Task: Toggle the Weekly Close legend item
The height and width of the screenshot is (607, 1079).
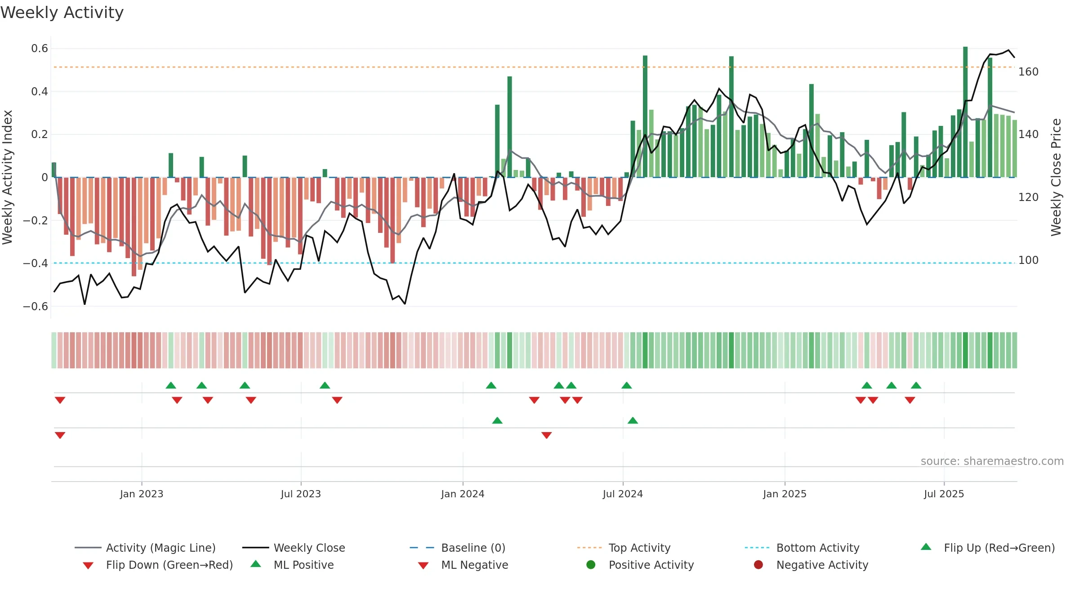Action: click(x=294, y=548)
